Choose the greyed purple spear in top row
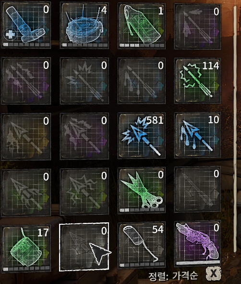Viewport: 241px width, 284px height. point(197,26)
